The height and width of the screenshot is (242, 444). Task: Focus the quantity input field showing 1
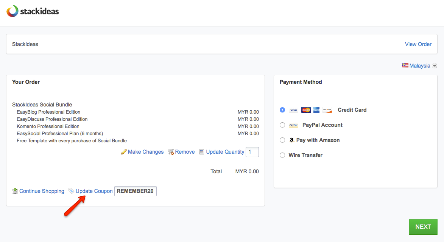252,152
